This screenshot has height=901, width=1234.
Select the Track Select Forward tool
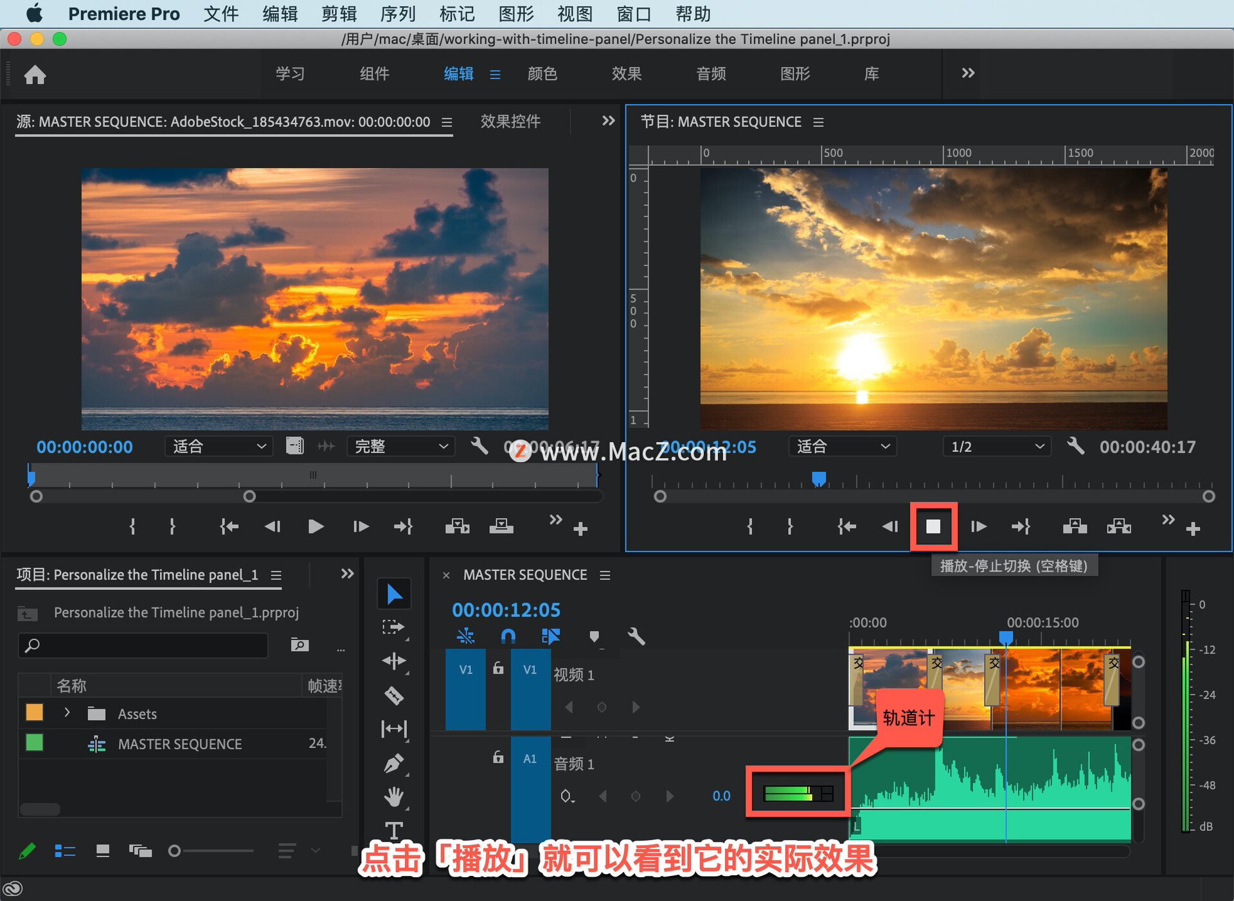pyautogui.click(x=393, y=627)
